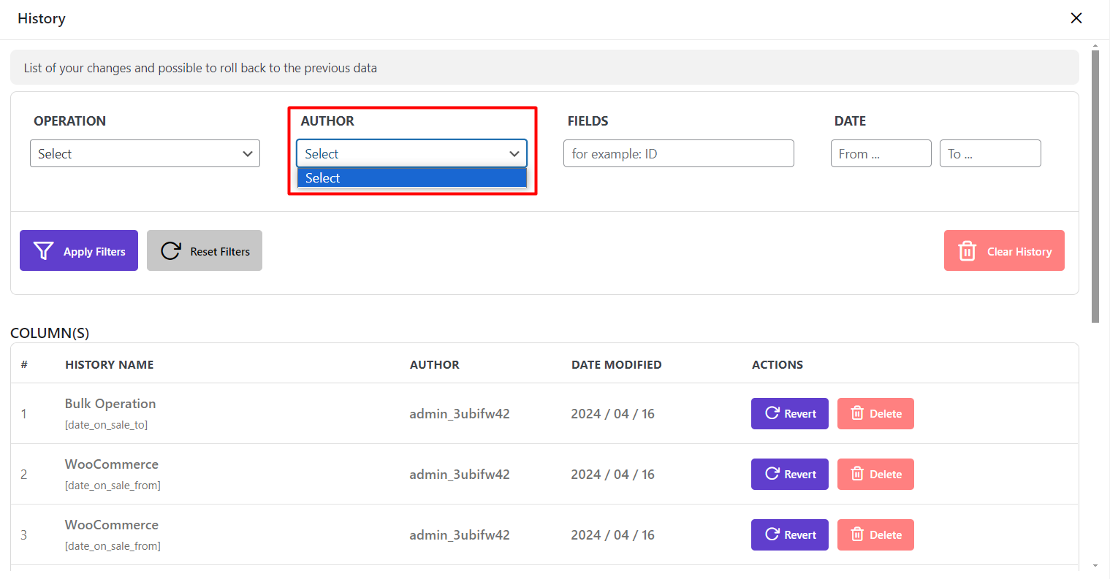This screenshot has height=579, width=1110.
Task: Click the circular arrow icon on Reset Filters
Action: pos(171,251)
